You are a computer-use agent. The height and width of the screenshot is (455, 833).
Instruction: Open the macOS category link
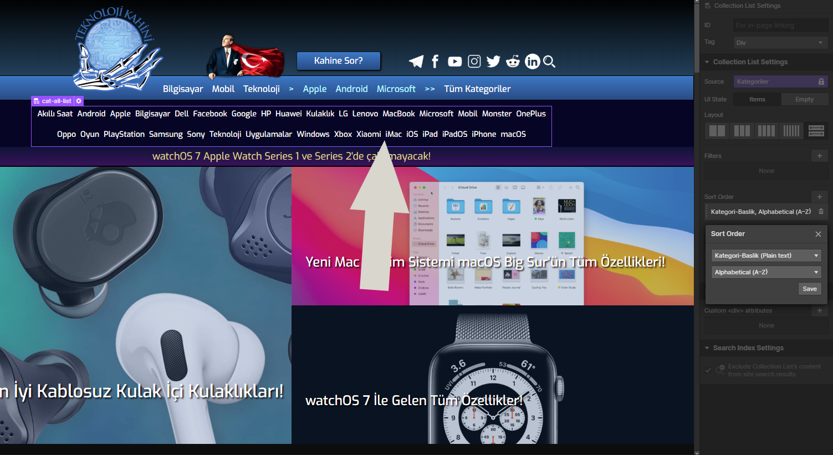click(513, 134)
